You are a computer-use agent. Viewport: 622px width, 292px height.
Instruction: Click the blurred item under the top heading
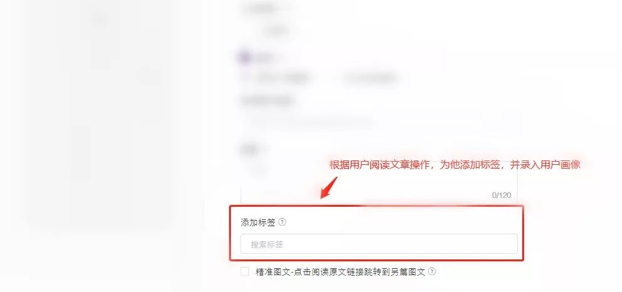[x=277, y=30]
